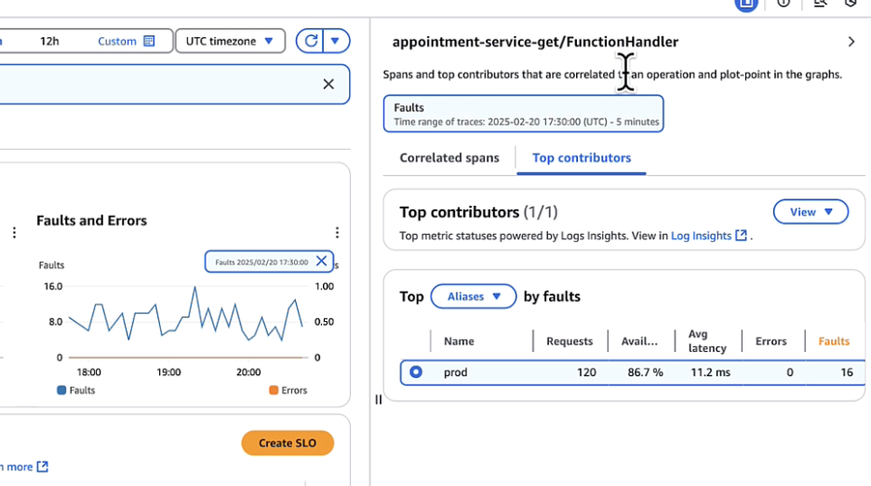Viewport: 871px width, 486px height.
Task: Click the prod row name
Action: click(x=455, y=372)
